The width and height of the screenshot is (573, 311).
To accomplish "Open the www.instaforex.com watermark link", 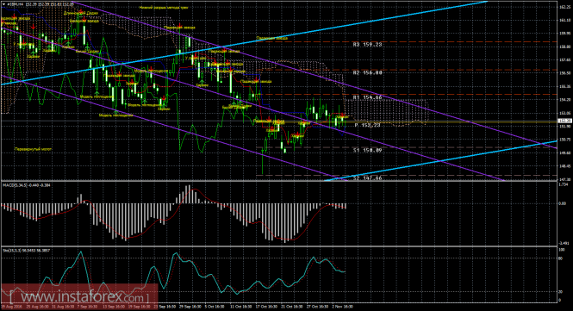I will tap(79, 296).
